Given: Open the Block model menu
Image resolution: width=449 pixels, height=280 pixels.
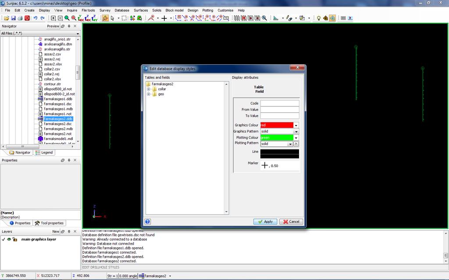Looking at the screenshot, I should [x=175, y=10].
